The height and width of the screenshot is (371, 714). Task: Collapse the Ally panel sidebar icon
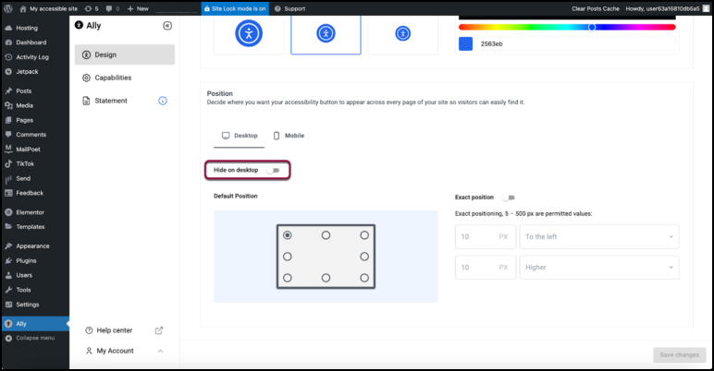[166, 26]
